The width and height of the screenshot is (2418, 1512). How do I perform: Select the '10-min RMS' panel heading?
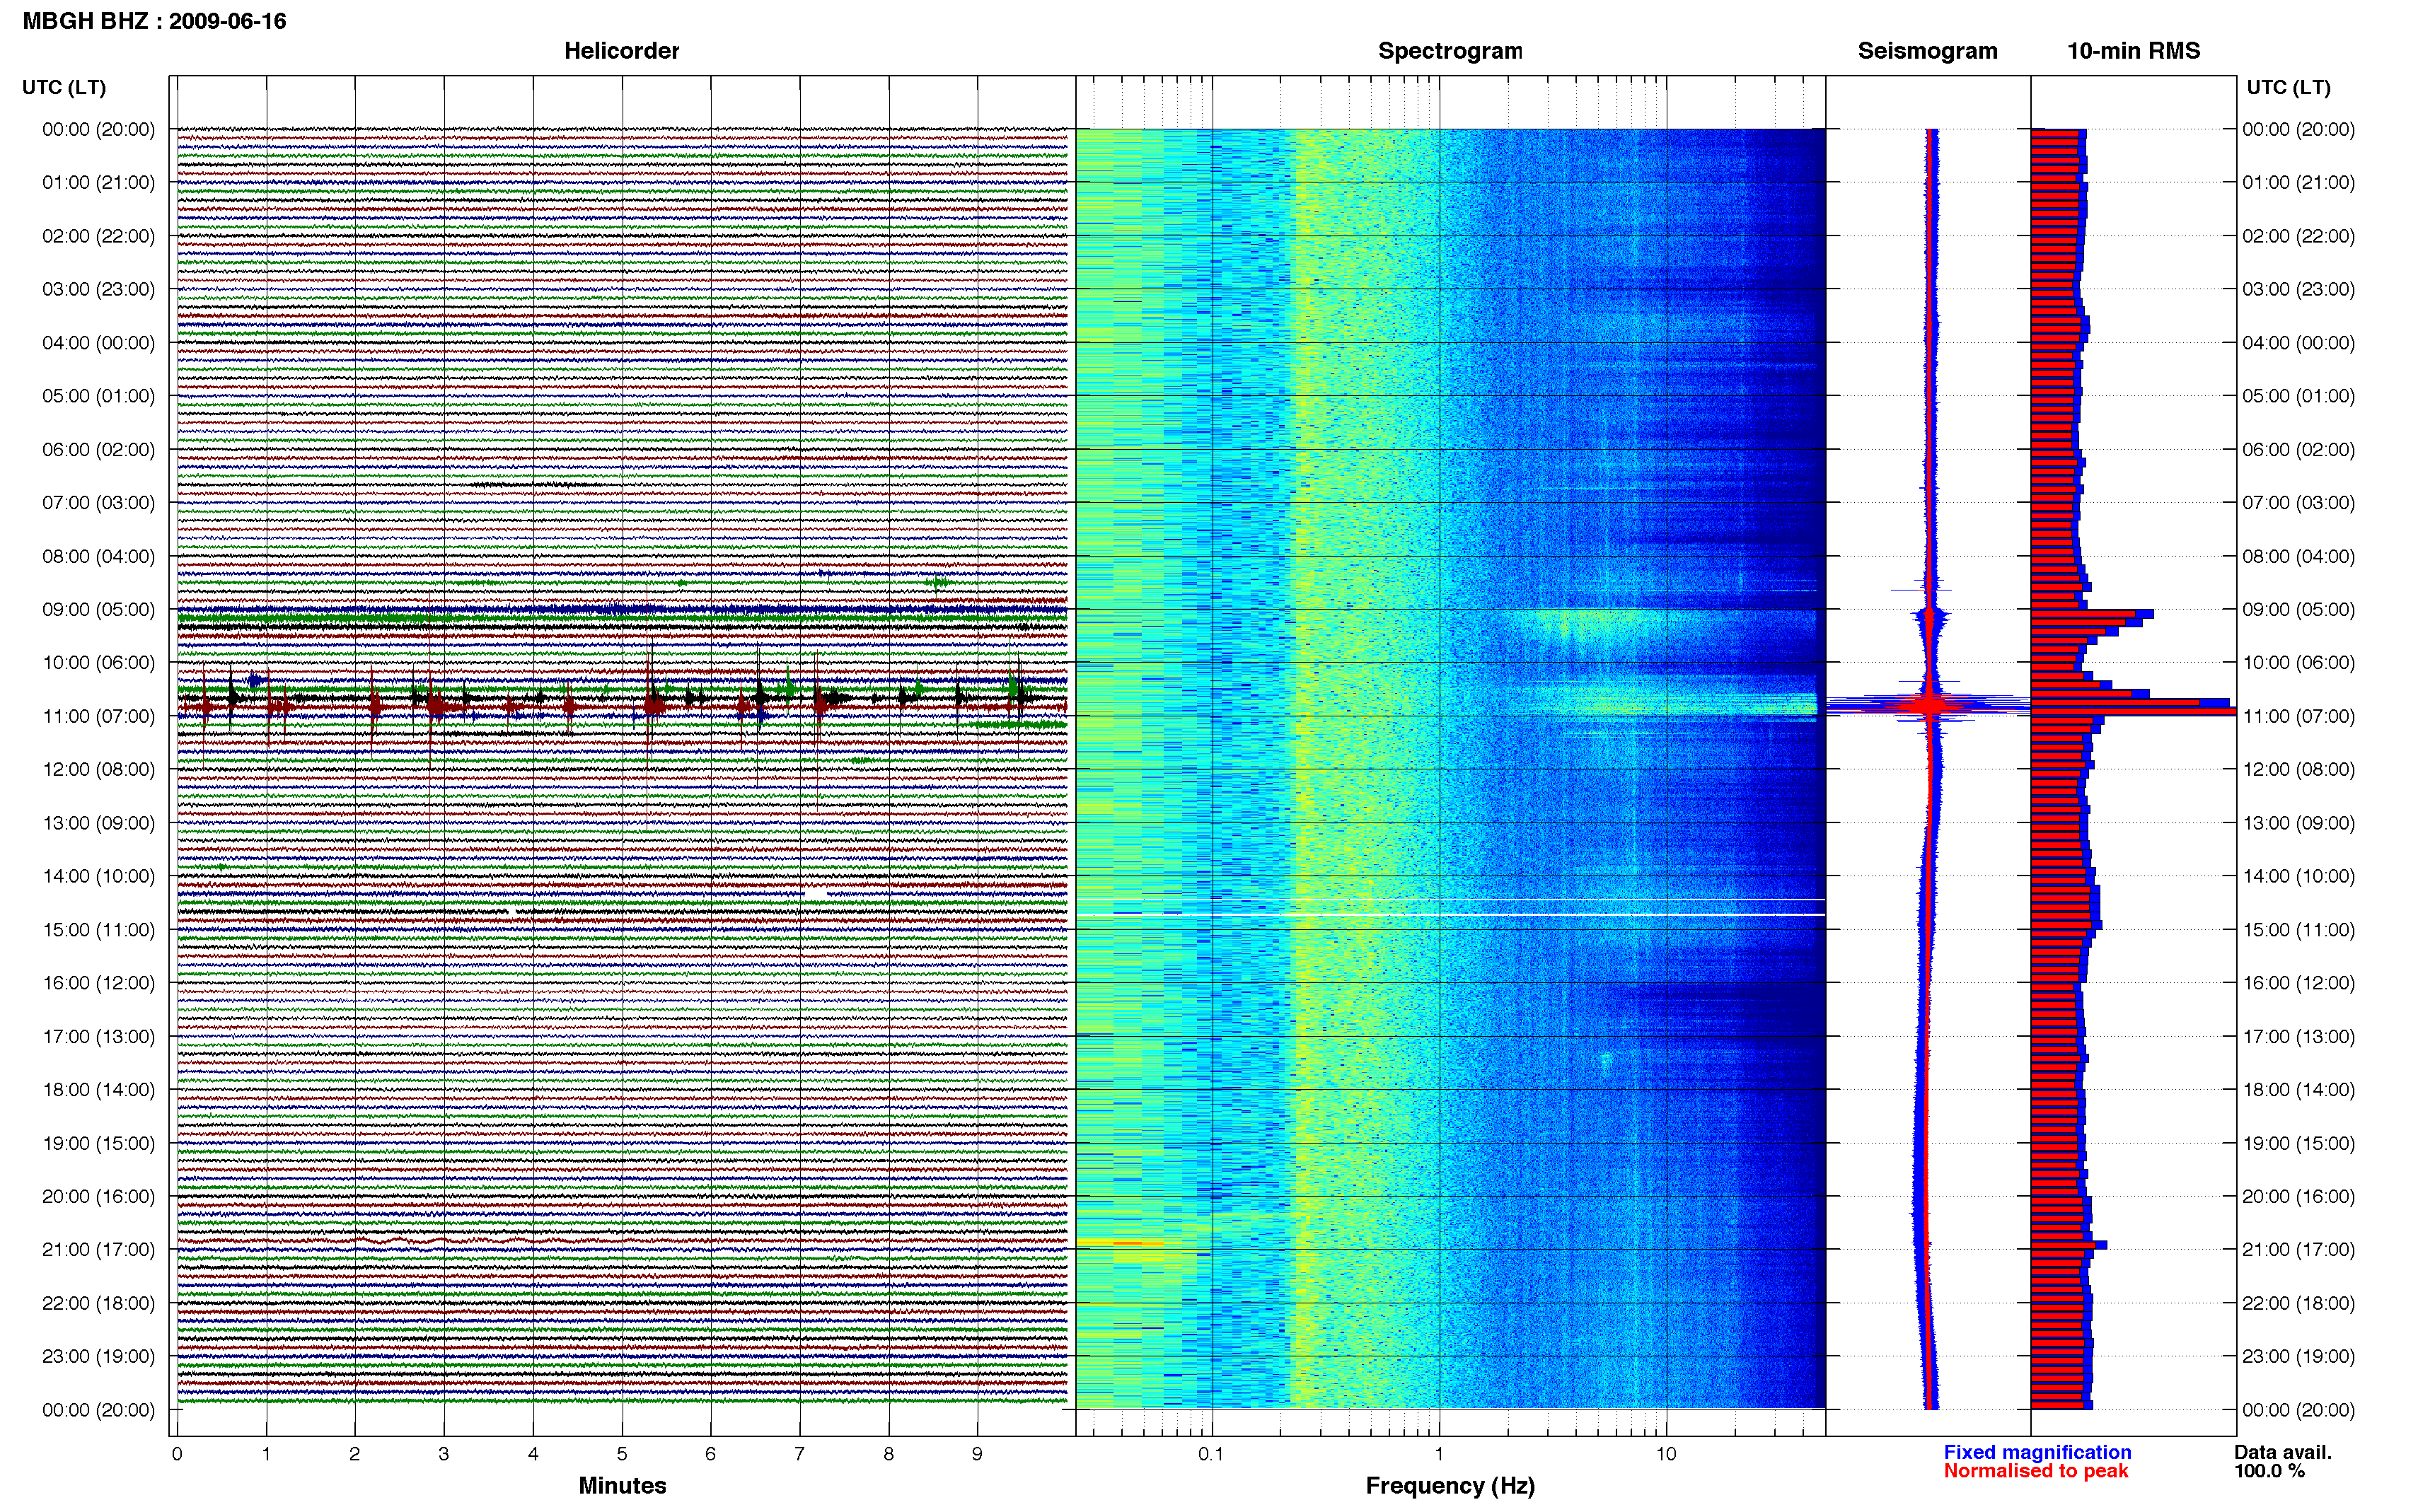point(2133,51)
